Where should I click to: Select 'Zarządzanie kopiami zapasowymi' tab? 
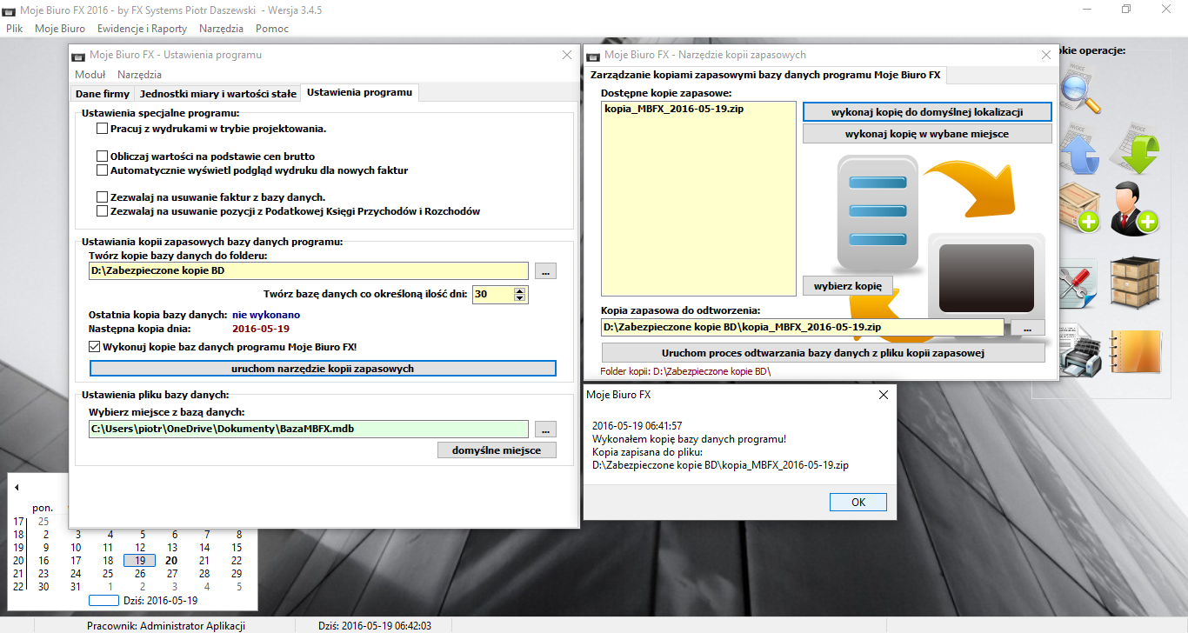click(765, 76)
